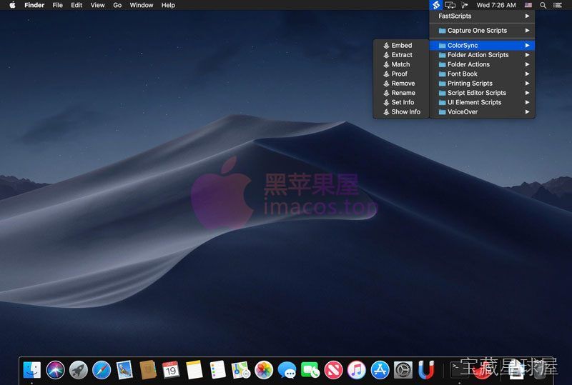
Task: Expand the Font Book scripts folder
Action: [482, 74]
